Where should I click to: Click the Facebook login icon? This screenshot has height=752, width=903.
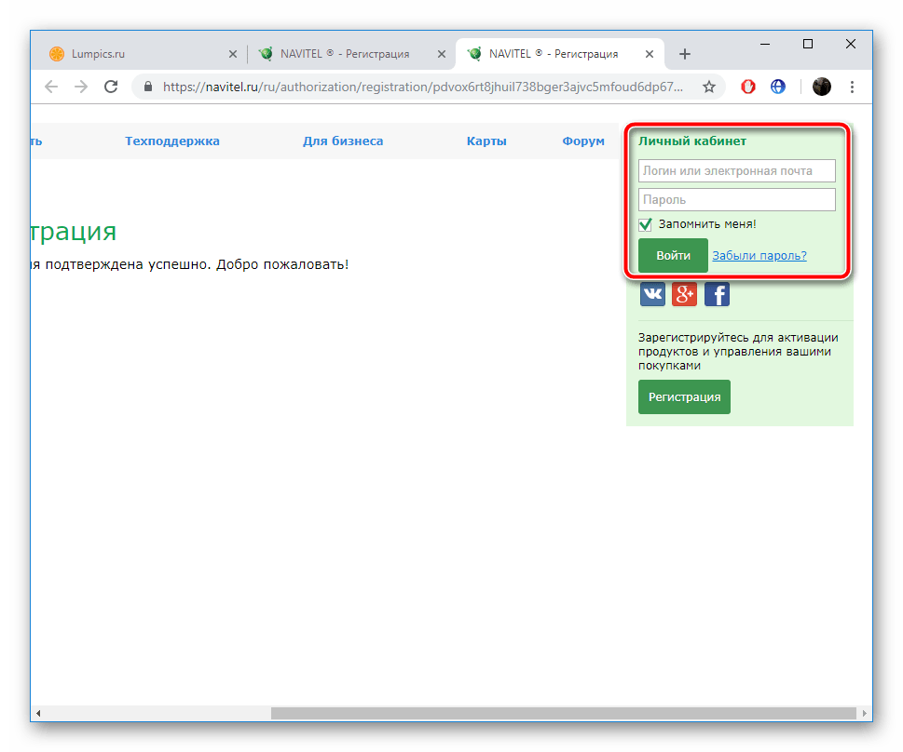717,294
